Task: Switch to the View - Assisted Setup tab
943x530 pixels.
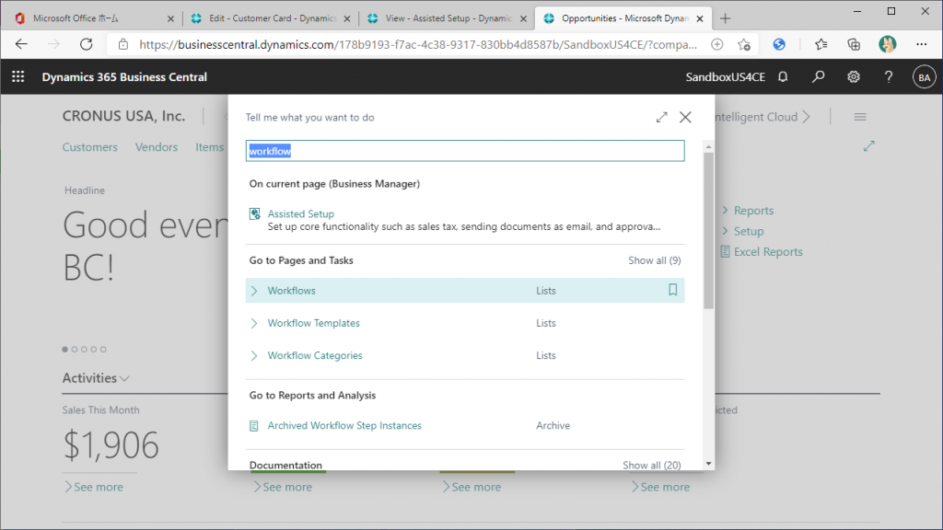Action: click(x=448, y=18)
